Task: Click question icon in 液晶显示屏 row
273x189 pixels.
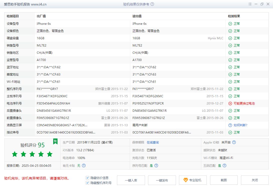Action: 230,125
